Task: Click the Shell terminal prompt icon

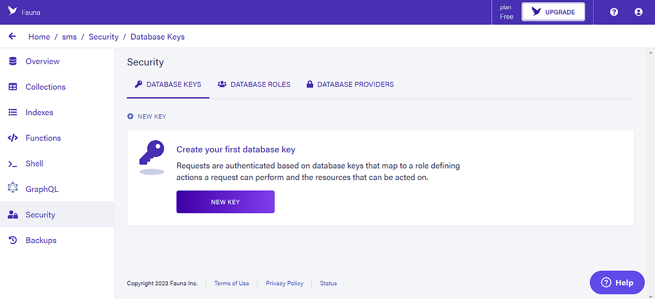Action: tap(13, 164)
